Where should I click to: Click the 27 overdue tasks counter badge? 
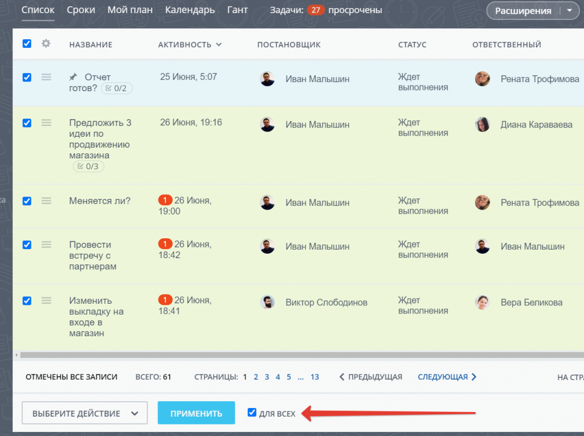(x=315, y=10)
